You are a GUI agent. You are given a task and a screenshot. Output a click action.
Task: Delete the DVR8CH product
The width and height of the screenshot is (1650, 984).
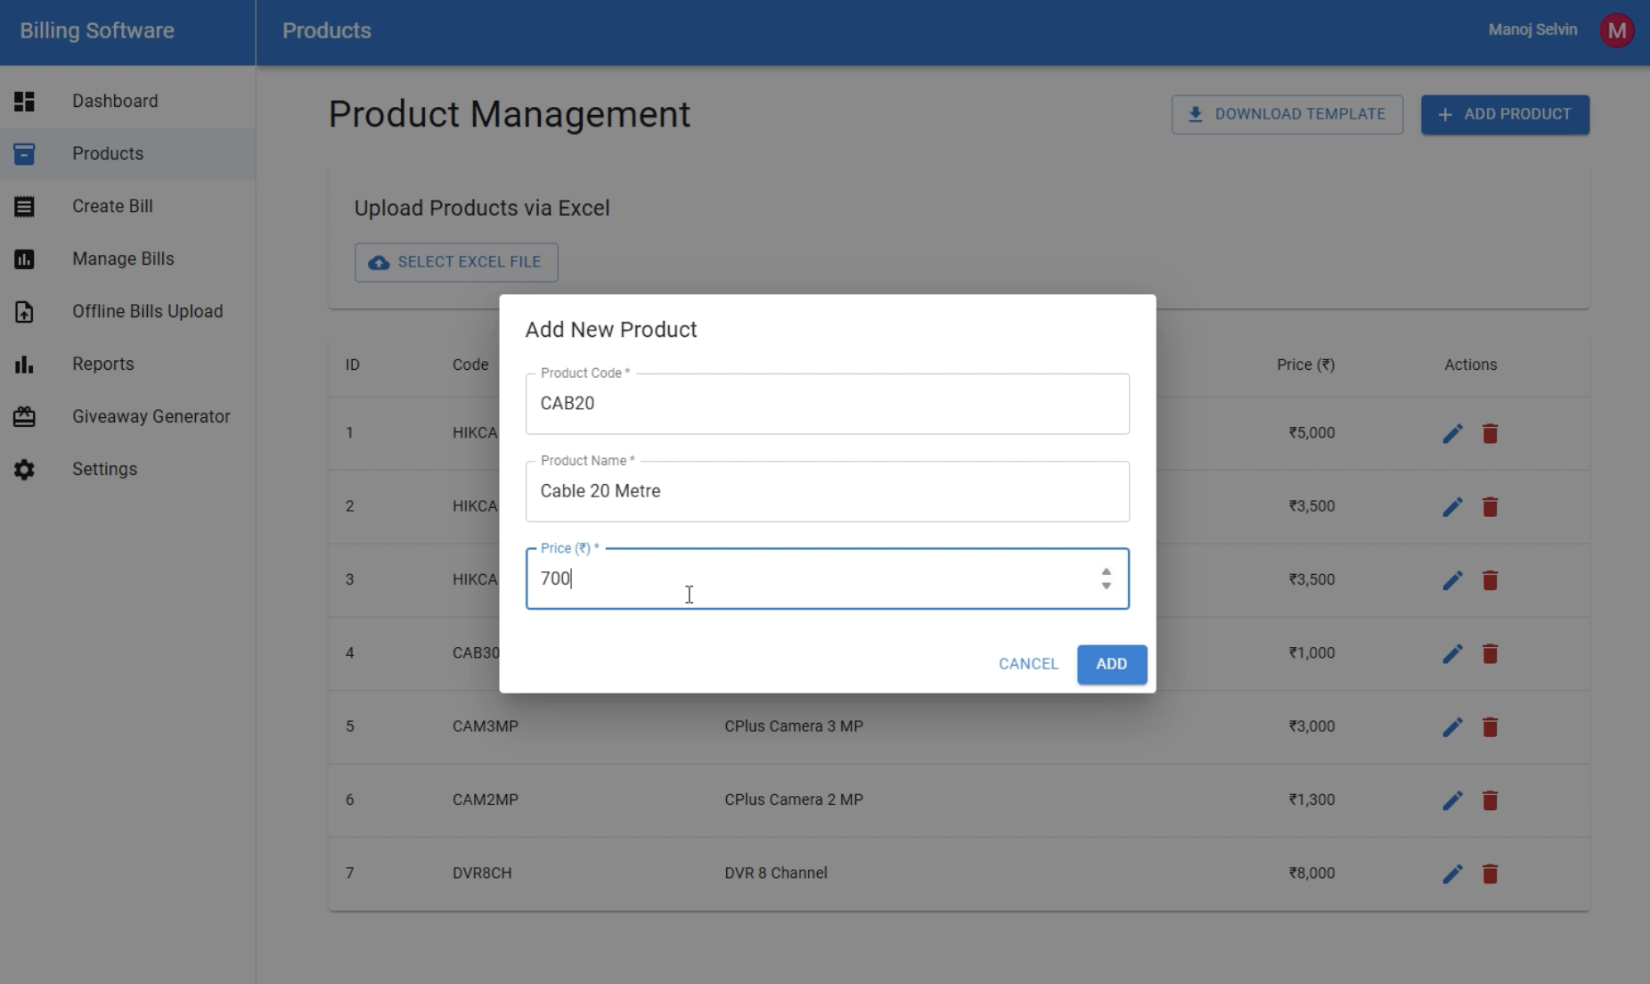(1491, 873)
